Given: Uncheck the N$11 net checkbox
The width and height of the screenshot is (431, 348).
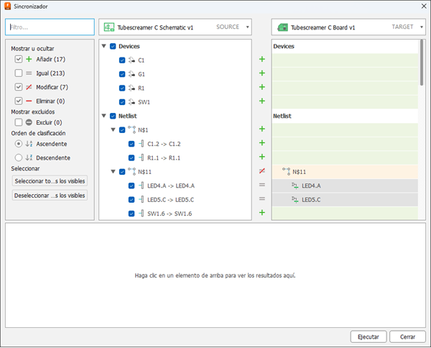Looking at the screenshot, I should coord(122,172).
